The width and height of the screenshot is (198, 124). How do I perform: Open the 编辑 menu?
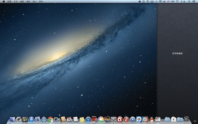click(x=22, y=1)
